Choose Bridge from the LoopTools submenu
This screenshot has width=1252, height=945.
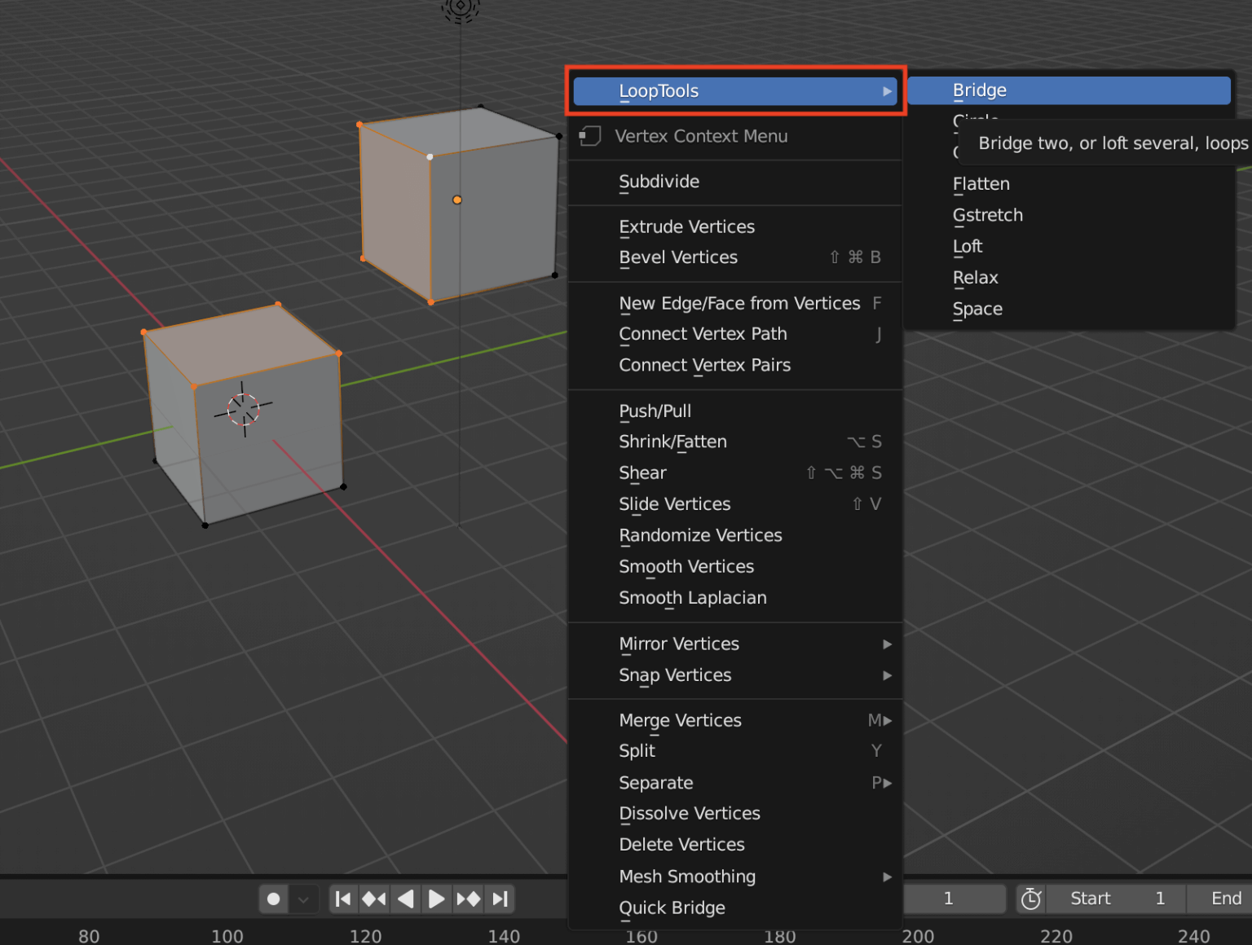point(980,90)
